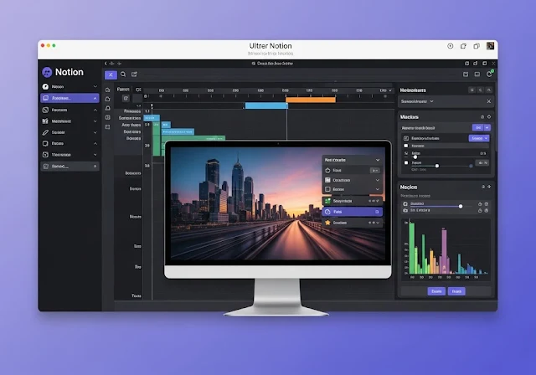Screen dimensions: 536x375
Task: Close the Sowooldnoetz row with its X button
Action: [489, 101]
